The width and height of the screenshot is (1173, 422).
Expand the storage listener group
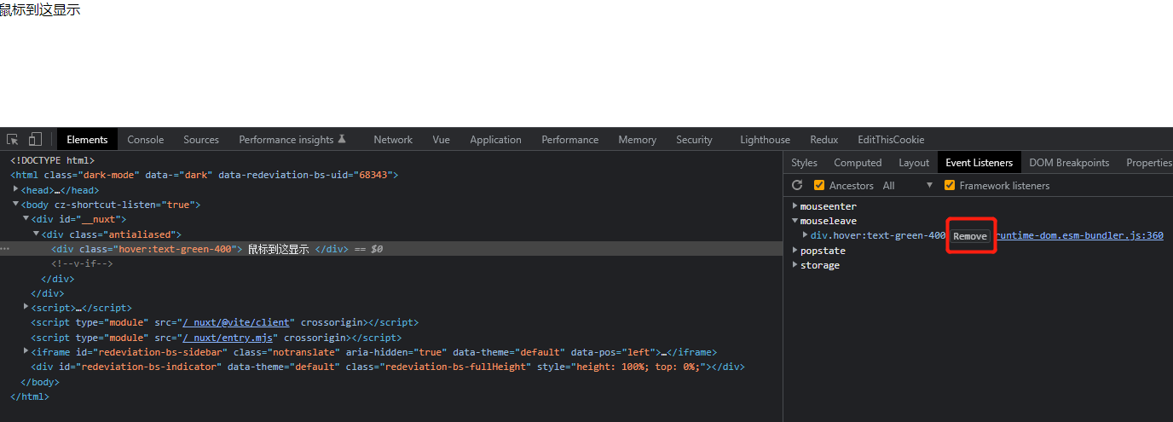795,265
